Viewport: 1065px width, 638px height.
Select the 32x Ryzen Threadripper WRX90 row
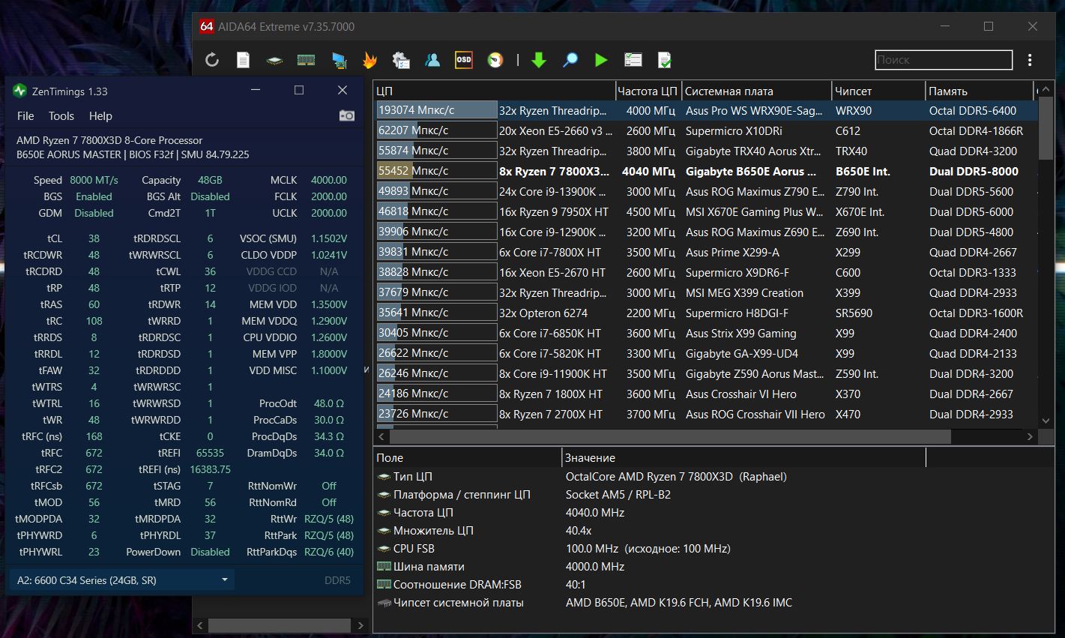[x=707, y=110]
